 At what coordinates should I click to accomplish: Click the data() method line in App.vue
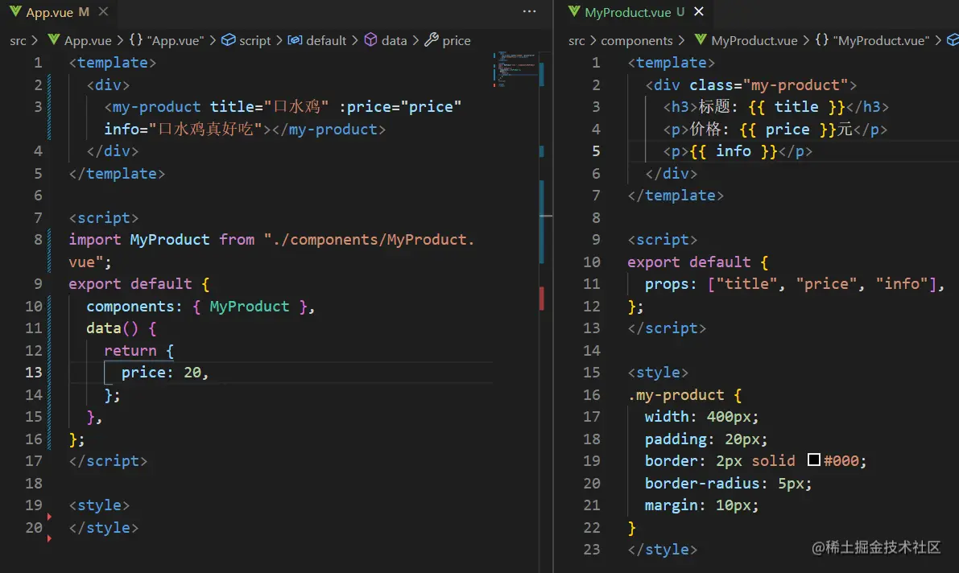(x=121, y=328)
